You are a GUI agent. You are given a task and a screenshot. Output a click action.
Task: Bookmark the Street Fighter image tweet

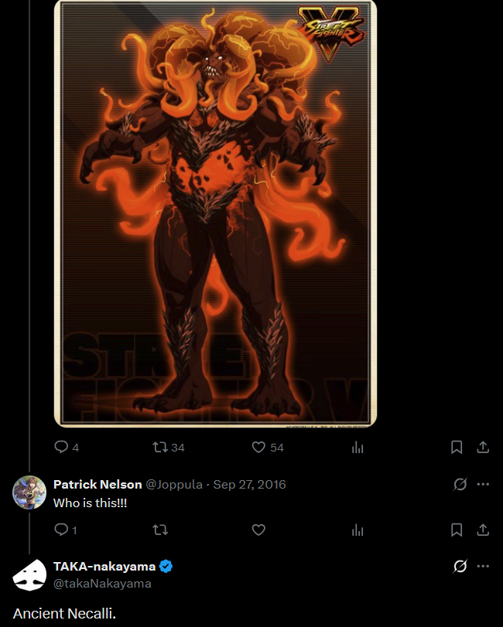coord(457,447)
